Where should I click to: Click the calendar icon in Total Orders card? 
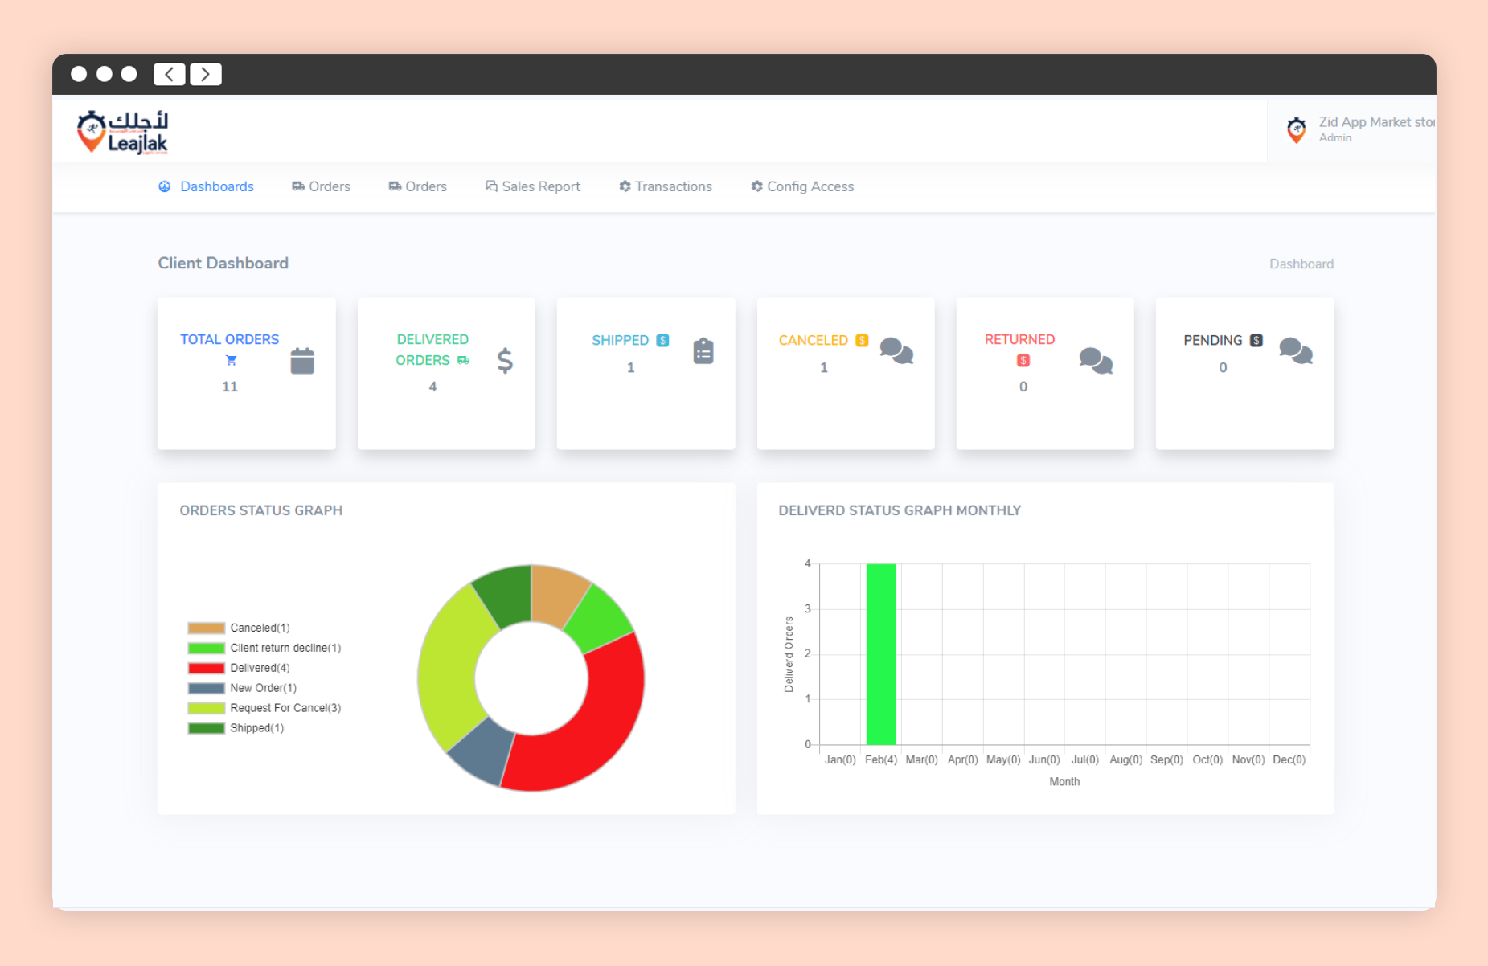[x=302, y=361]
